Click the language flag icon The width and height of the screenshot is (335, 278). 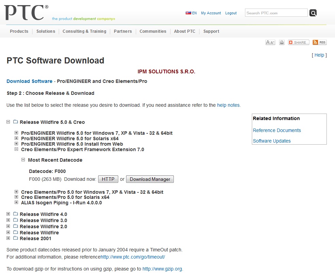(x=188, y=13)
